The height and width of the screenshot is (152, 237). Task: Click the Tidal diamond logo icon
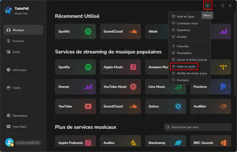(x=223, y=67)
